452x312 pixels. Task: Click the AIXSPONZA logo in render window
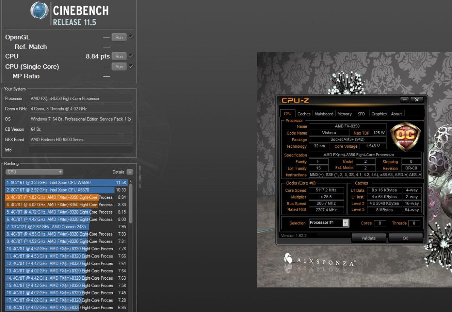[x=320, y=261]
